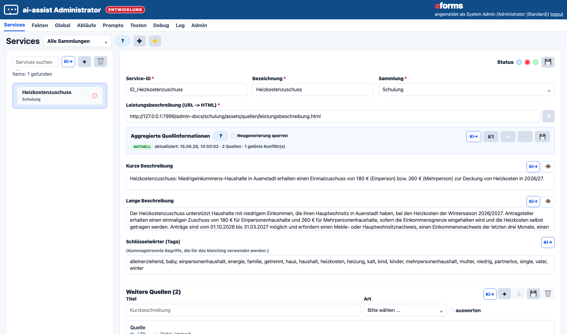Run KI for Weitere Quellen
This screenshot has height=334, width=567.
(x=490, y=294)
